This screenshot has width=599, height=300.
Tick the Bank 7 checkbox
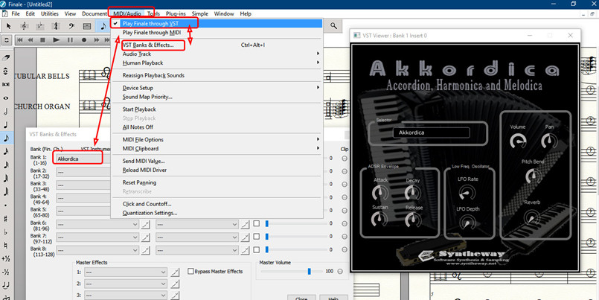click(256, 237)
